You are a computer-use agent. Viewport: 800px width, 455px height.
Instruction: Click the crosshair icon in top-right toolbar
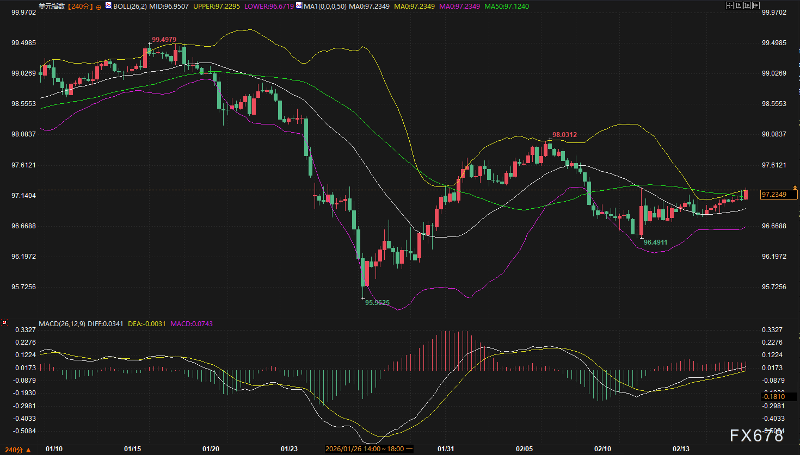click(x=730, y=5)
